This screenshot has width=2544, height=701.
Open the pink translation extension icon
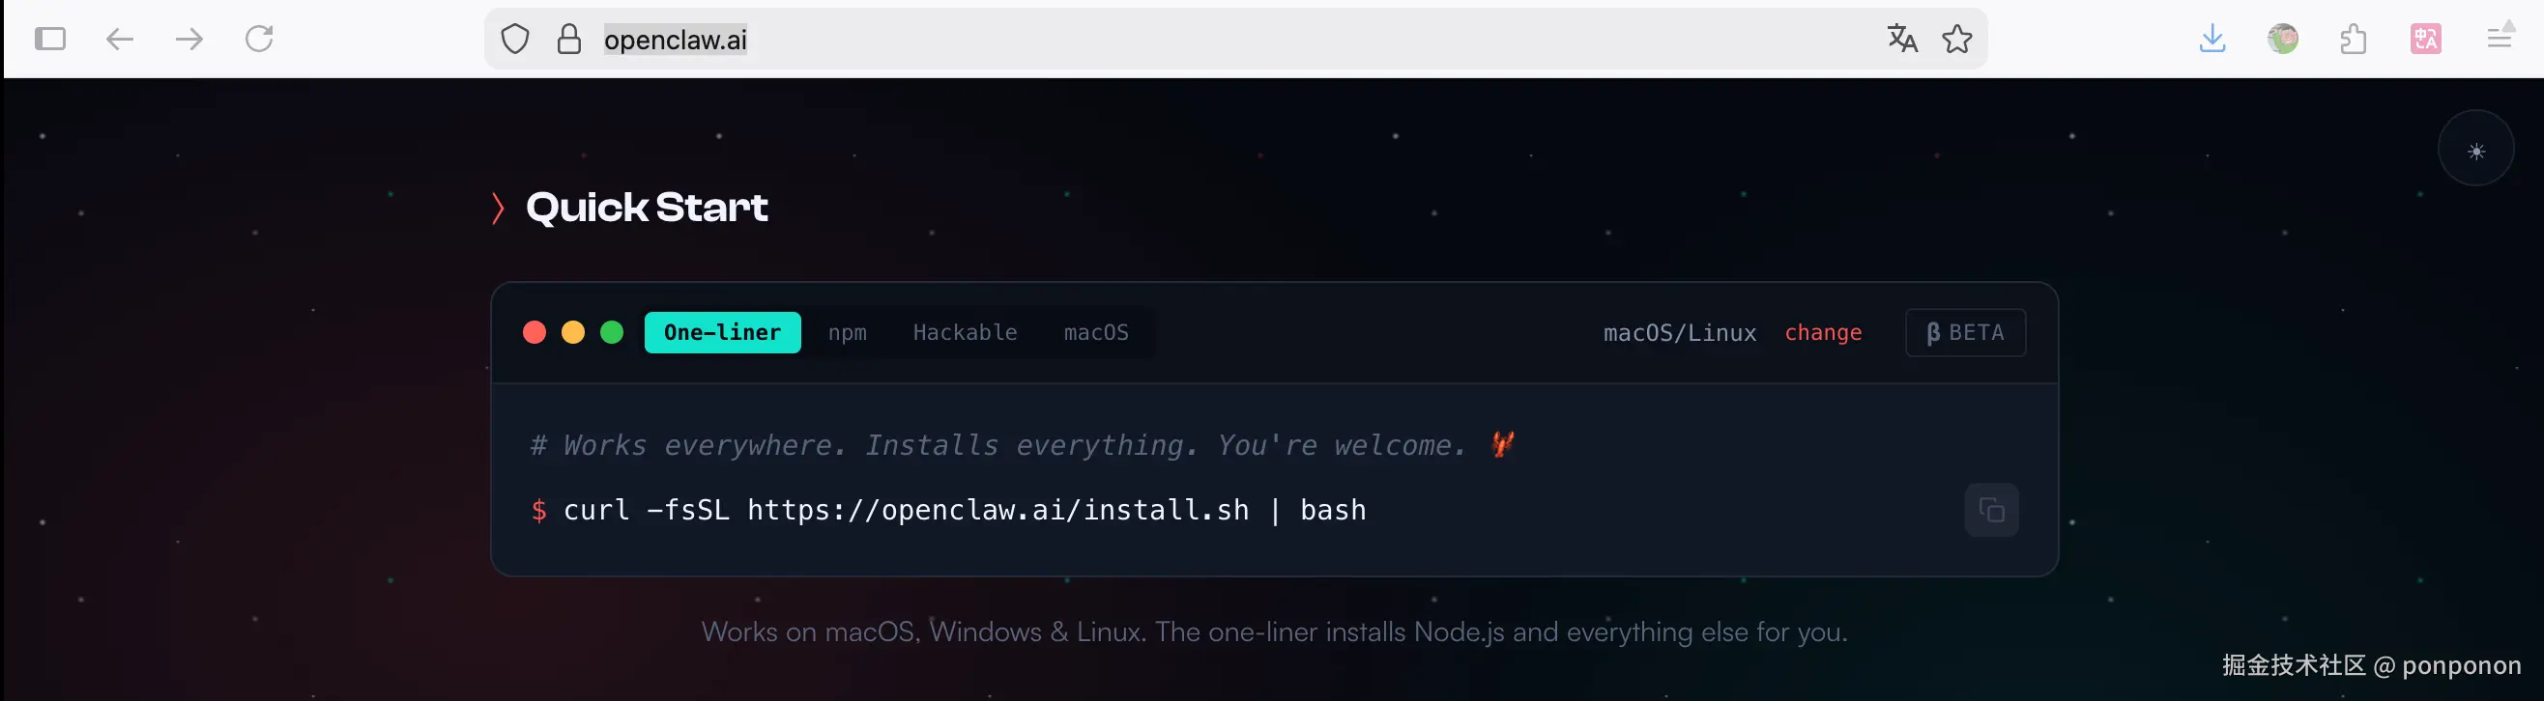point(2425,39)
